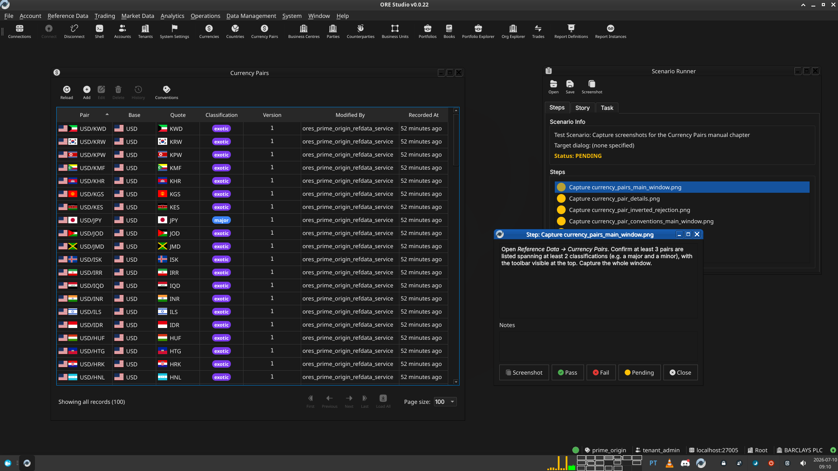This screenshot has width=838, height=471.
Task: Open Report Definitions from toolbar
Action: pos(571,31)
